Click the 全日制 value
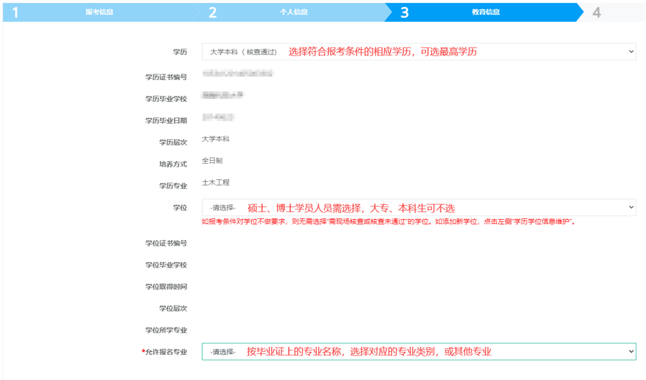Screen dimensions: 646x380 click(212, 161)
